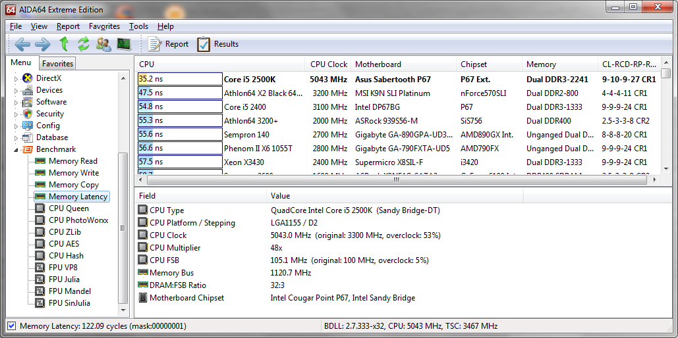Expand the Devices tree node
This screenshot has height=338, width=678.
click(17, 90)
